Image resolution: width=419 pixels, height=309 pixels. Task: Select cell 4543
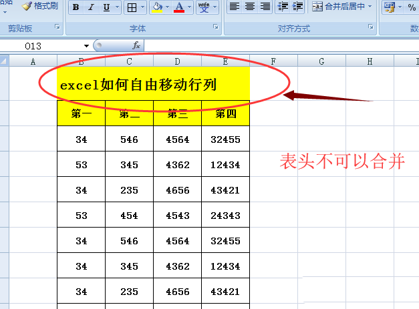click(x=178, y=215)
